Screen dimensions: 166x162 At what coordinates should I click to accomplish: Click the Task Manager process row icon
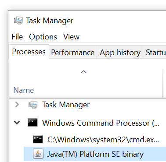click(33, 105)
